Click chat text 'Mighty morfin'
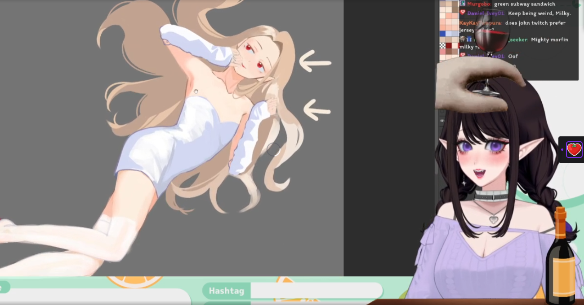This screenshot has width=584, height=305. (x=550, y=39)
